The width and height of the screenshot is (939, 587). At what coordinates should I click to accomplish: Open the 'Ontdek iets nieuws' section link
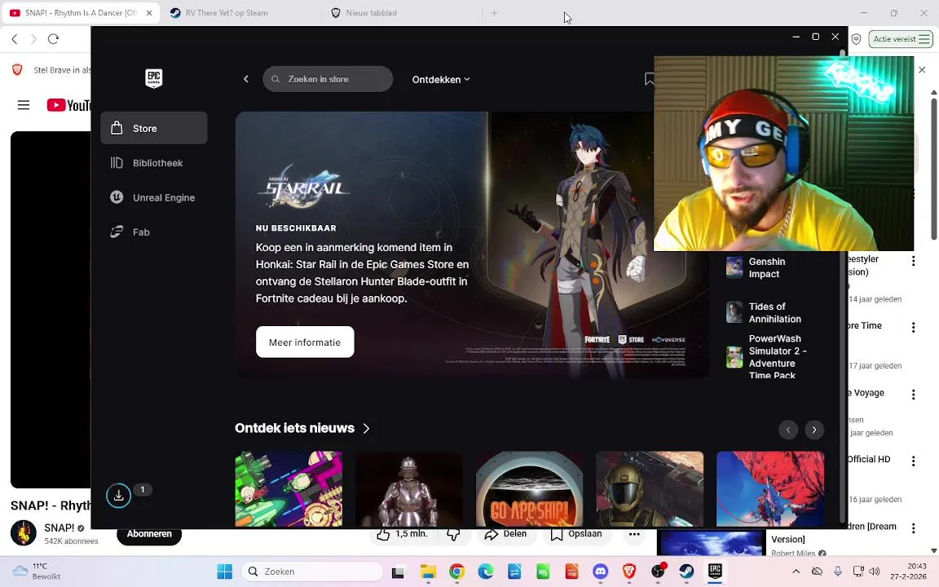[x=302, y=428]
